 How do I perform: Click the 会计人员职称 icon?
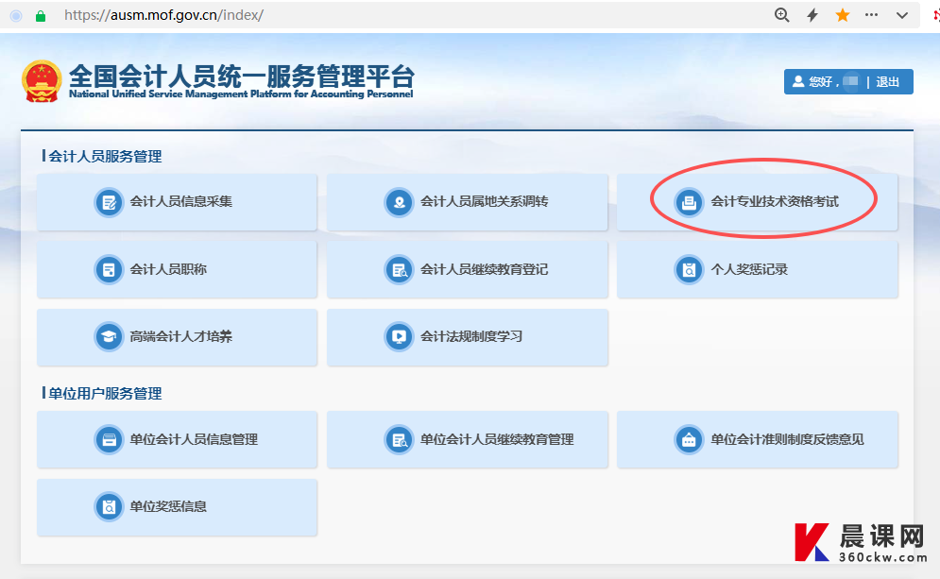pos(109,269)
